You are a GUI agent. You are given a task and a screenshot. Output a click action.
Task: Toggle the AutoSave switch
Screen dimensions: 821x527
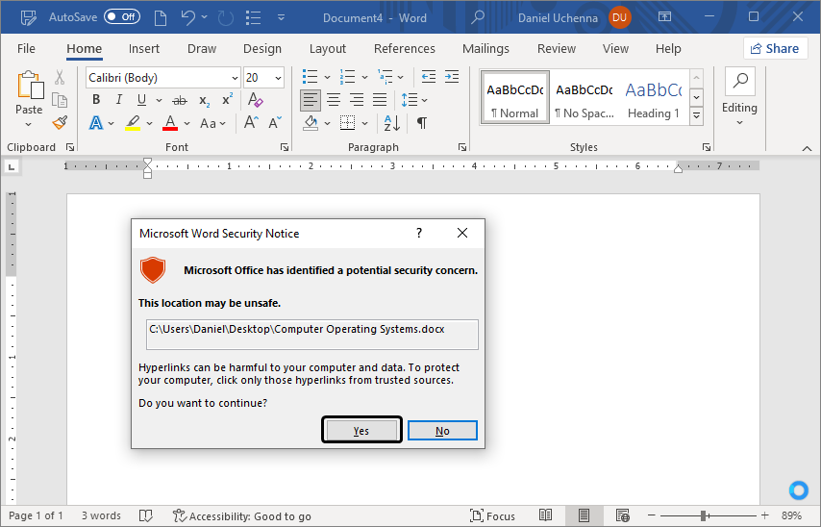pyautogui.click(x=121, y=17)
